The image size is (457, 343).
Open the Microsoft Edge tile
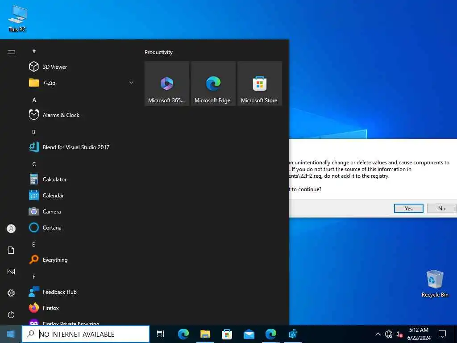(x=213, y=84)
